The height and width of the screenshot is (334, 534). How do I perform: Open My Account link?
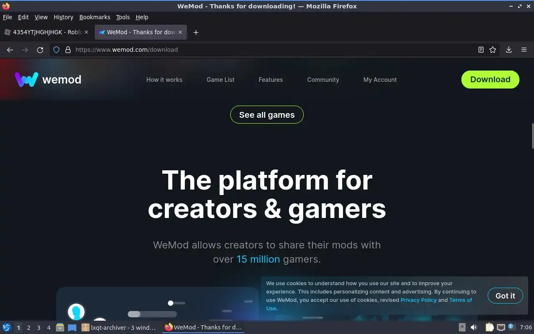coord(380,80)
